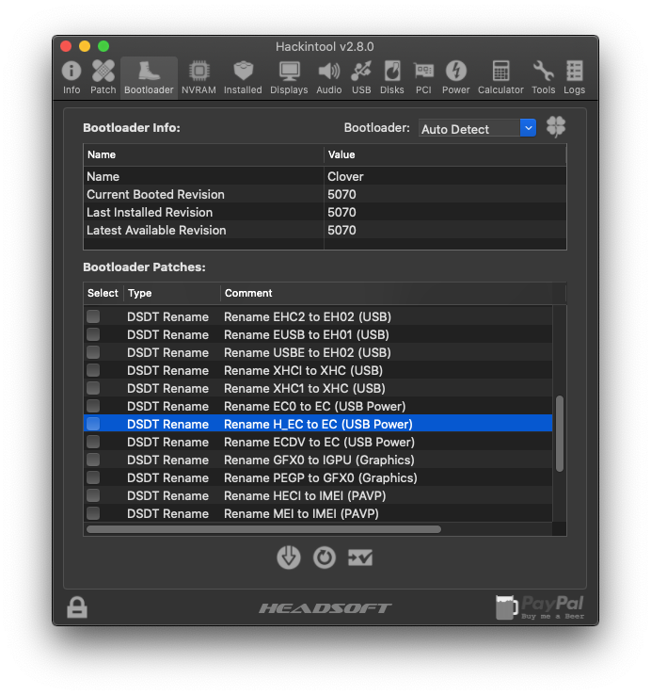Open the Audio speaker section

point(329,77)
